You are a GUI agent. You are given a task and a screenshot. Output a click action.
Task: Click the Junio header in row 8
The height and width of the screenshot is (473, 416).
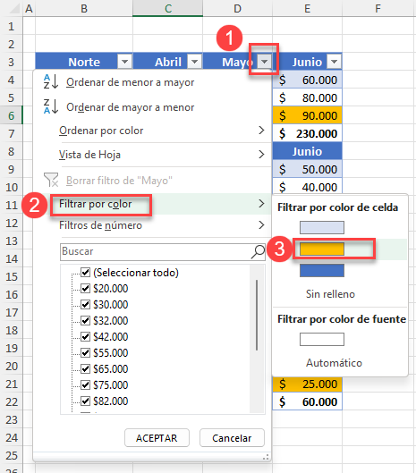pyautogui.click(x=308, y=151)
